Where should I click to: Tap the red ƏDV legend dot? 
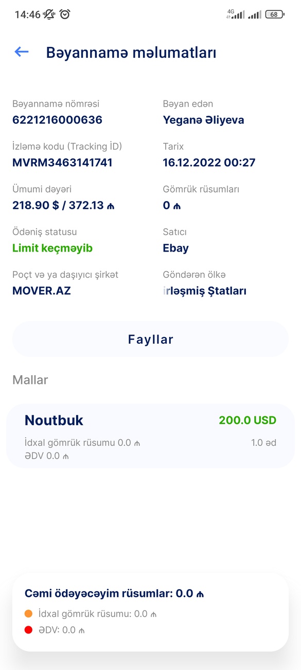(29, 630)
